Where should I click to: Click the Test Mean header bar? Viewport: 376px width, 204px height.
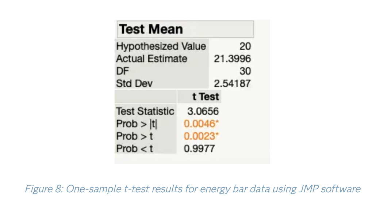click(185, 29)
